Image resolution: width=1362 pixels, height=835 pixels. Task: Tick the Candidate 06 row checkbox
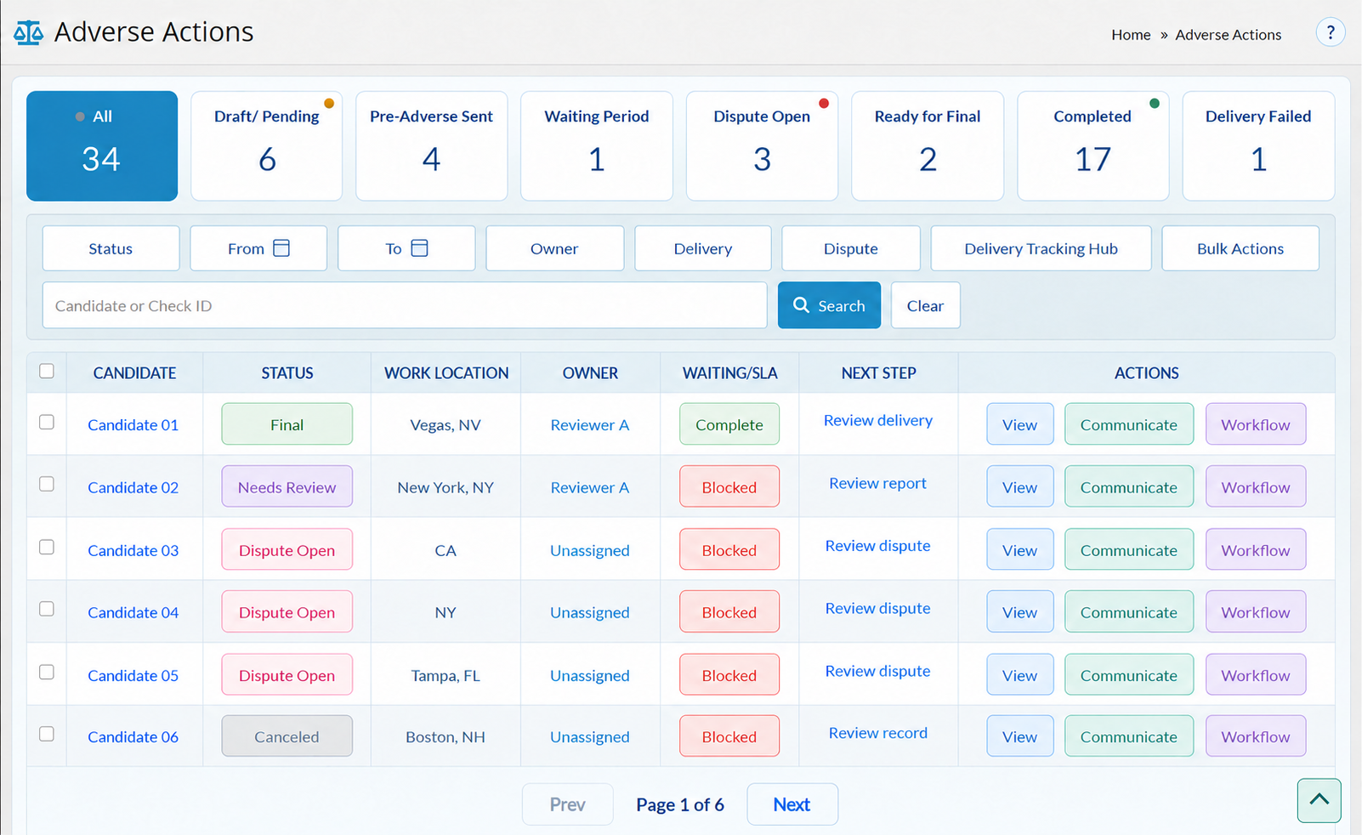(47, 734)
